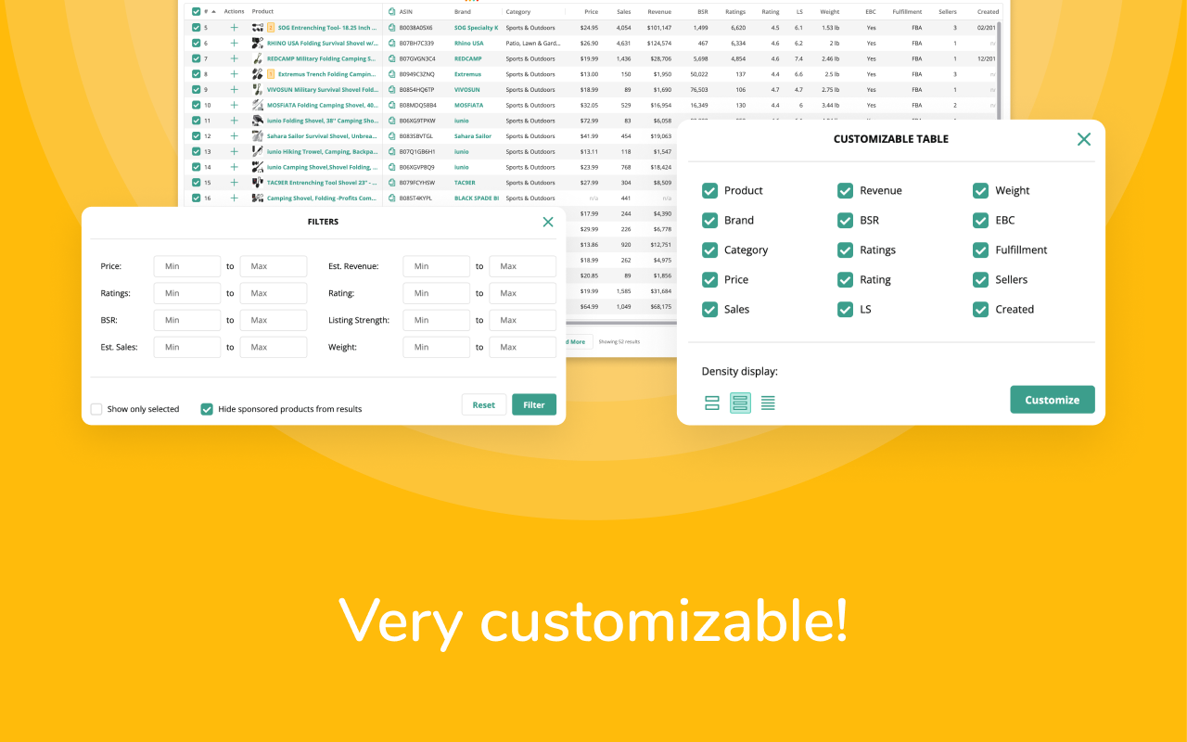Click the Price Min input field
The image size is (1187, 742).
coord(187,266)
